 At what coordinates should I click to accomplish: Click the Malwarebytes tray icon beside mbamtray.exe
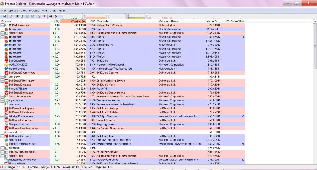click(6, 69)
